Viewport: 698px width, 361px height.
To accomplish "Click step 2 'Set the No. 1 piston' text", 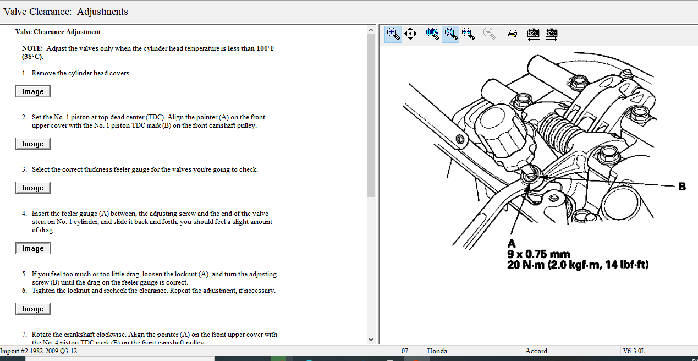I will tap(149, 121).
